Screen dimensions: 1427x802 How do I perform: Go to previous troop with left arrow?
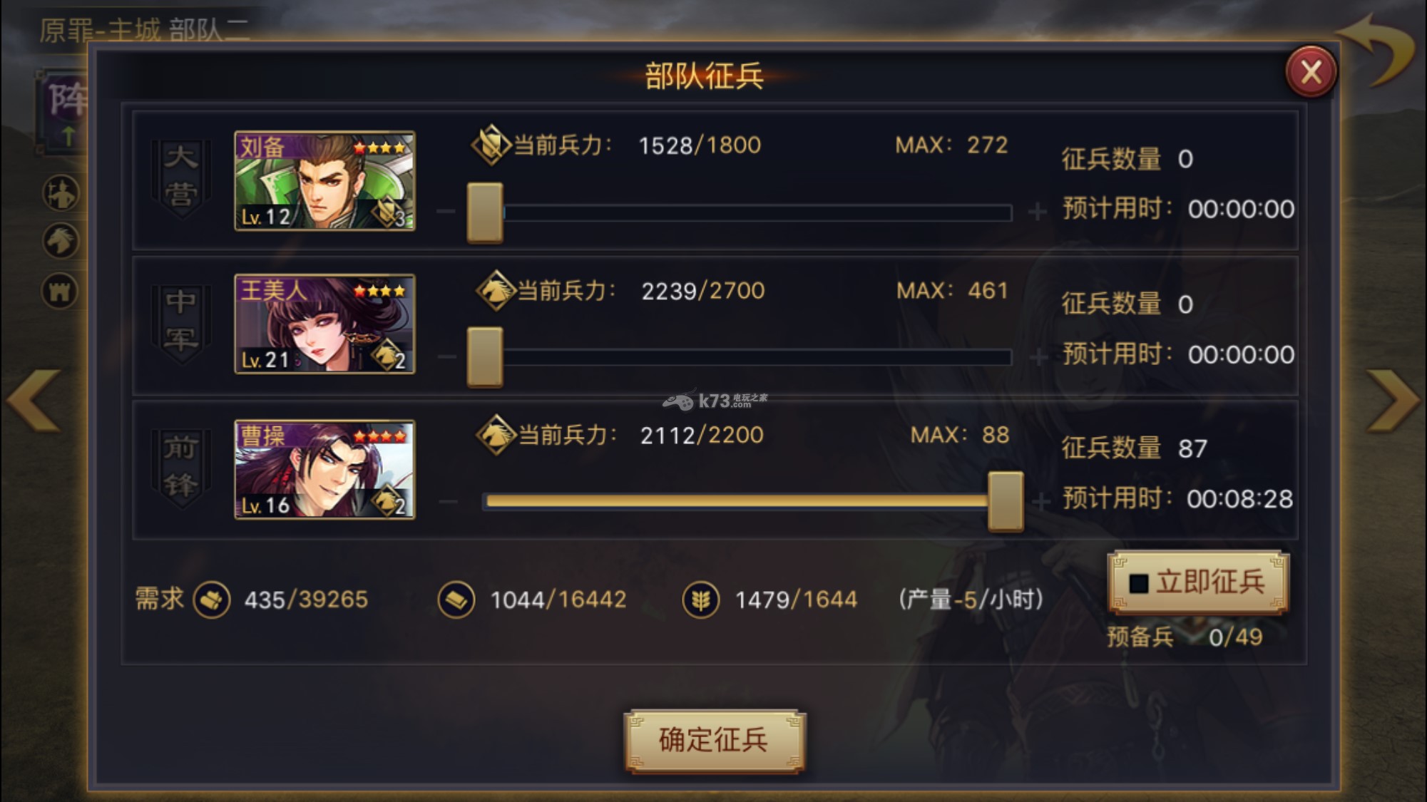34,400
